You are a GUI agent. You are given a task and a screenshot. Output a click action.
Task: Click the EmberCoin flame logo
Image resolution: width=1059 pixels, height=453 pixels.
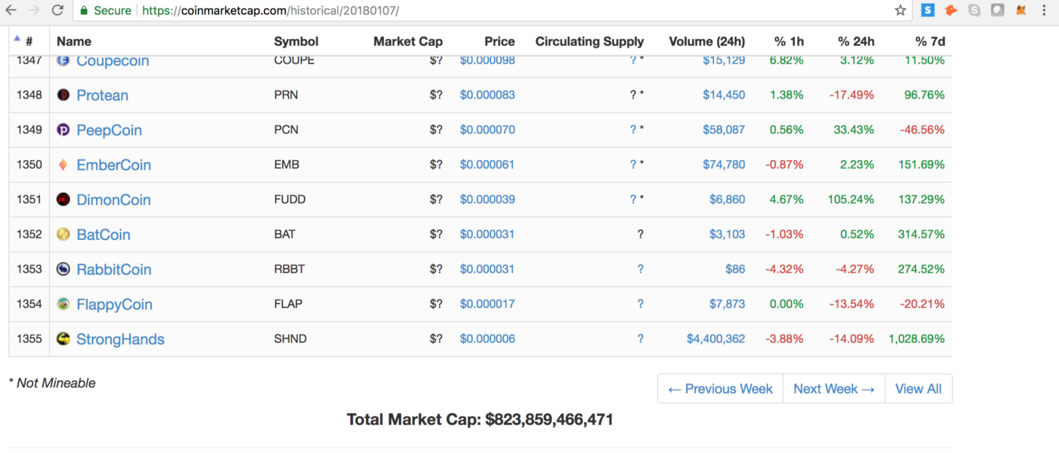(63, 165)
